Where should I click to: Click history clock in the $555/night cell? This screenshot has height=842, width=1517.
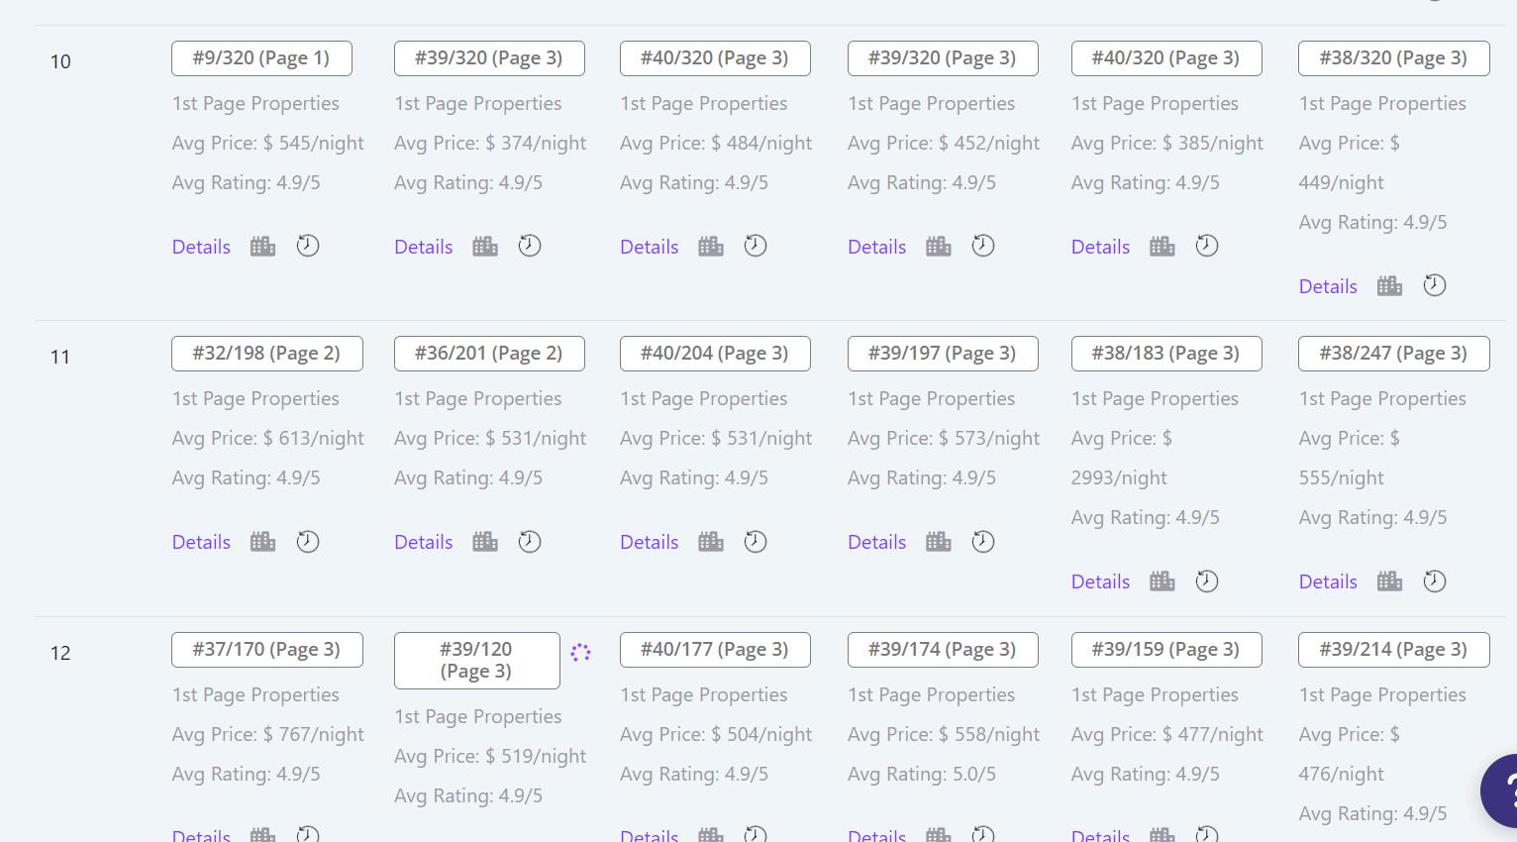coord(1435,581)
